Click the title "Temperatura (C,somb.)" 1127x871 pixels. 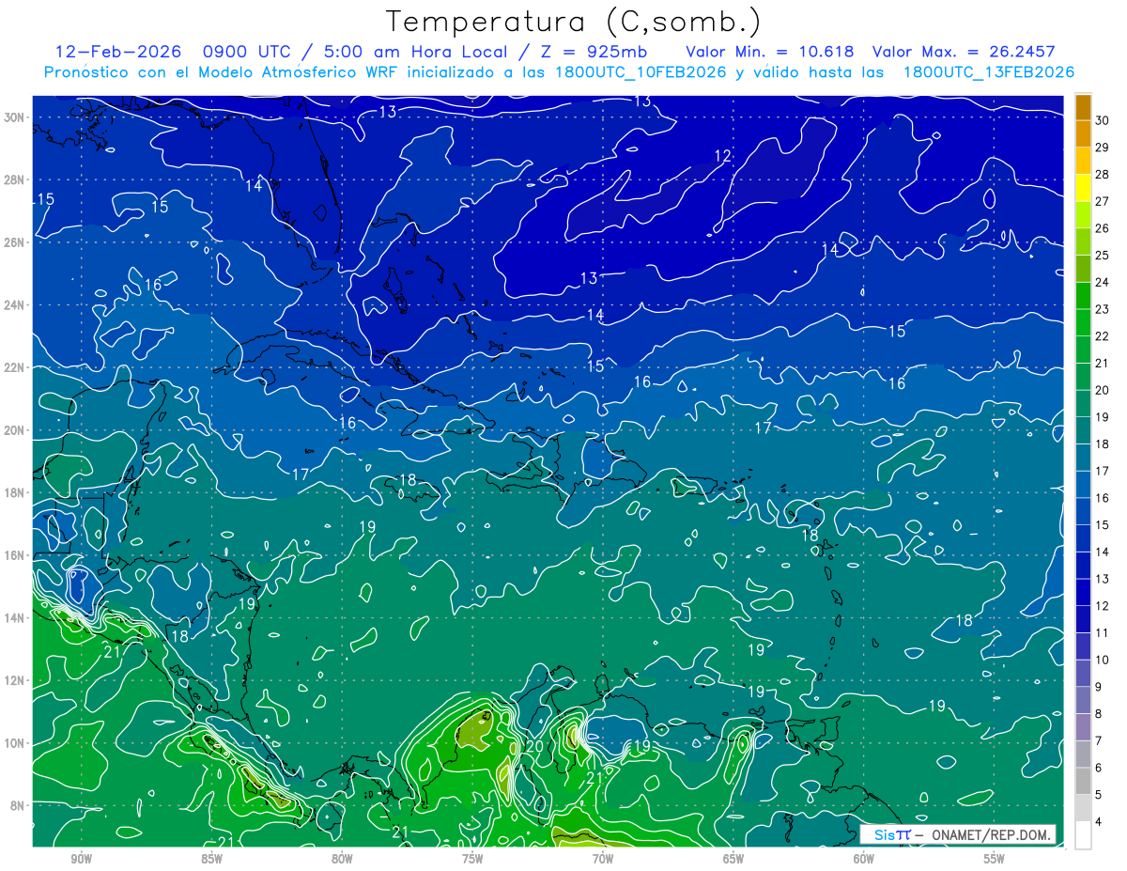(573, 22)
